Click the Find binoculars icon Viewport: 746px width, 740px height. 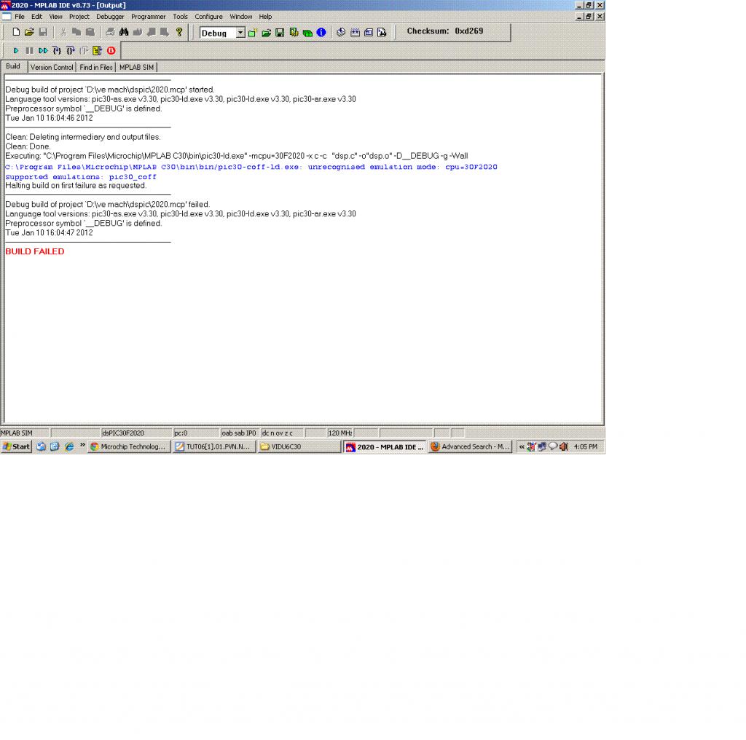click(124, 32)
